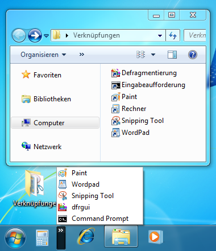Select the Eingabeaufforderung shortcut icon
Viewport: 216px width, 251px height.
point(115,85)
